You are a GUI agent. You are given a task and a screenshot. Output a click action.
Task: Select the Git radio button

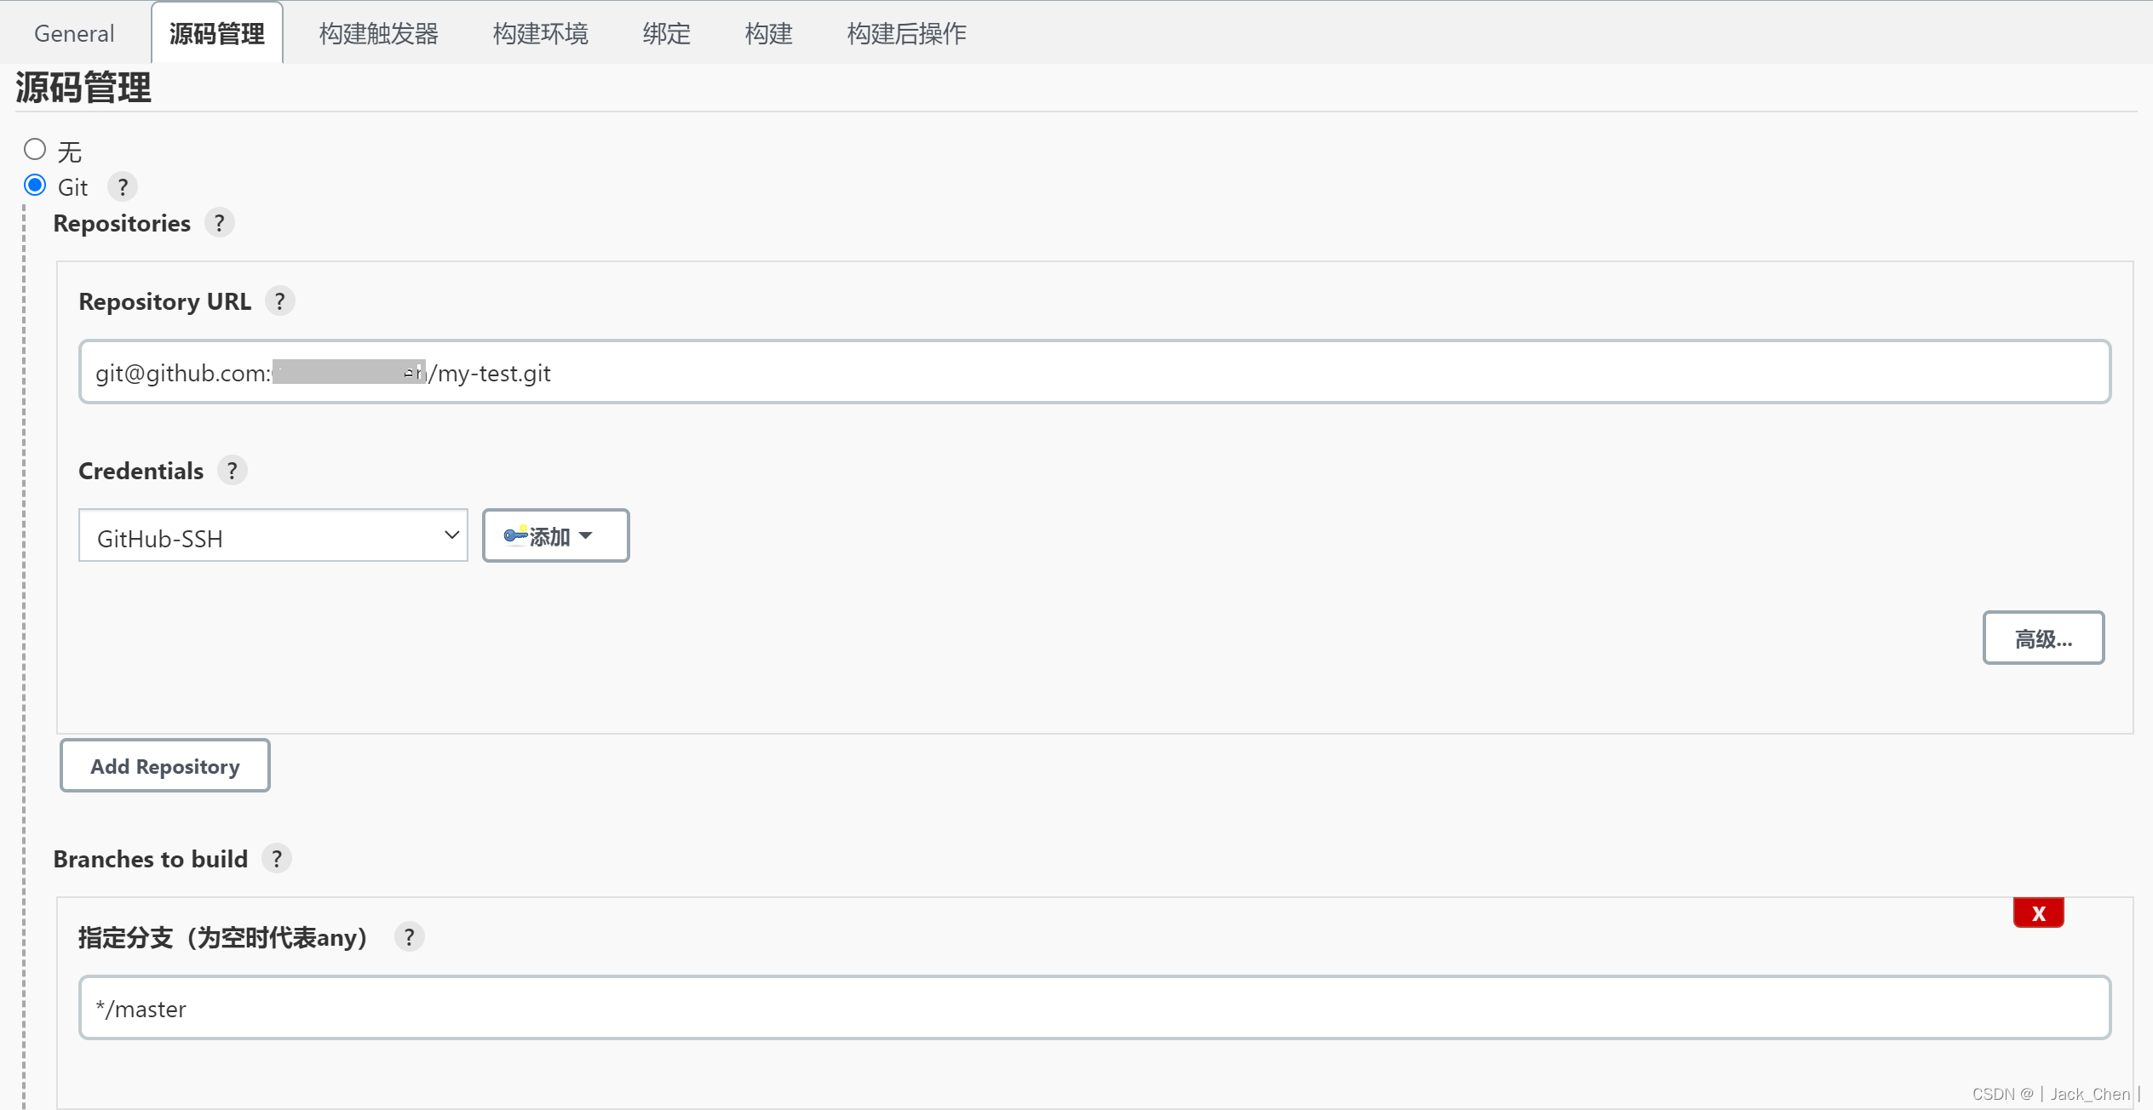[35, 186]
